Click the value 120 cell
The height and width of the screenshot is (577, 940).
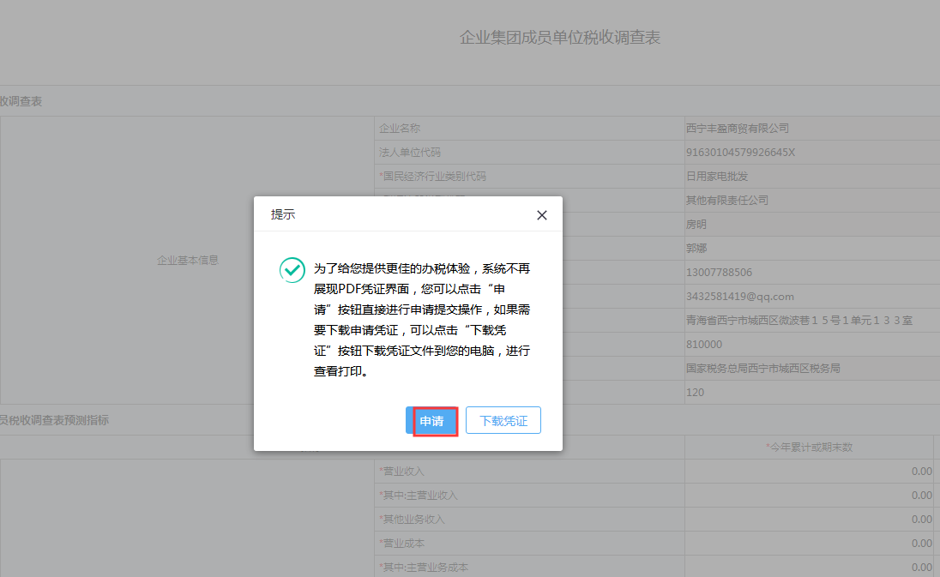812,392
